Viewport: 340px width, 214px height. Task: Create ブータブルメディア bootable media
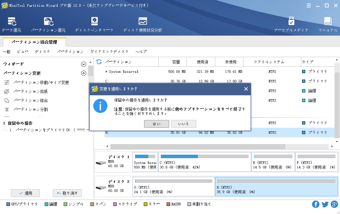pyautogui.click(x=291, y=25)
